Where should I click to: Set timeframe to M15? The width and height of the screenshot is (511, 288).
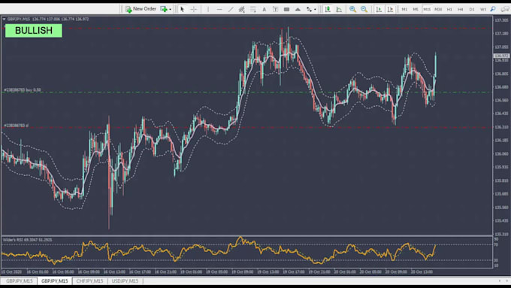(x=427, y=10)
